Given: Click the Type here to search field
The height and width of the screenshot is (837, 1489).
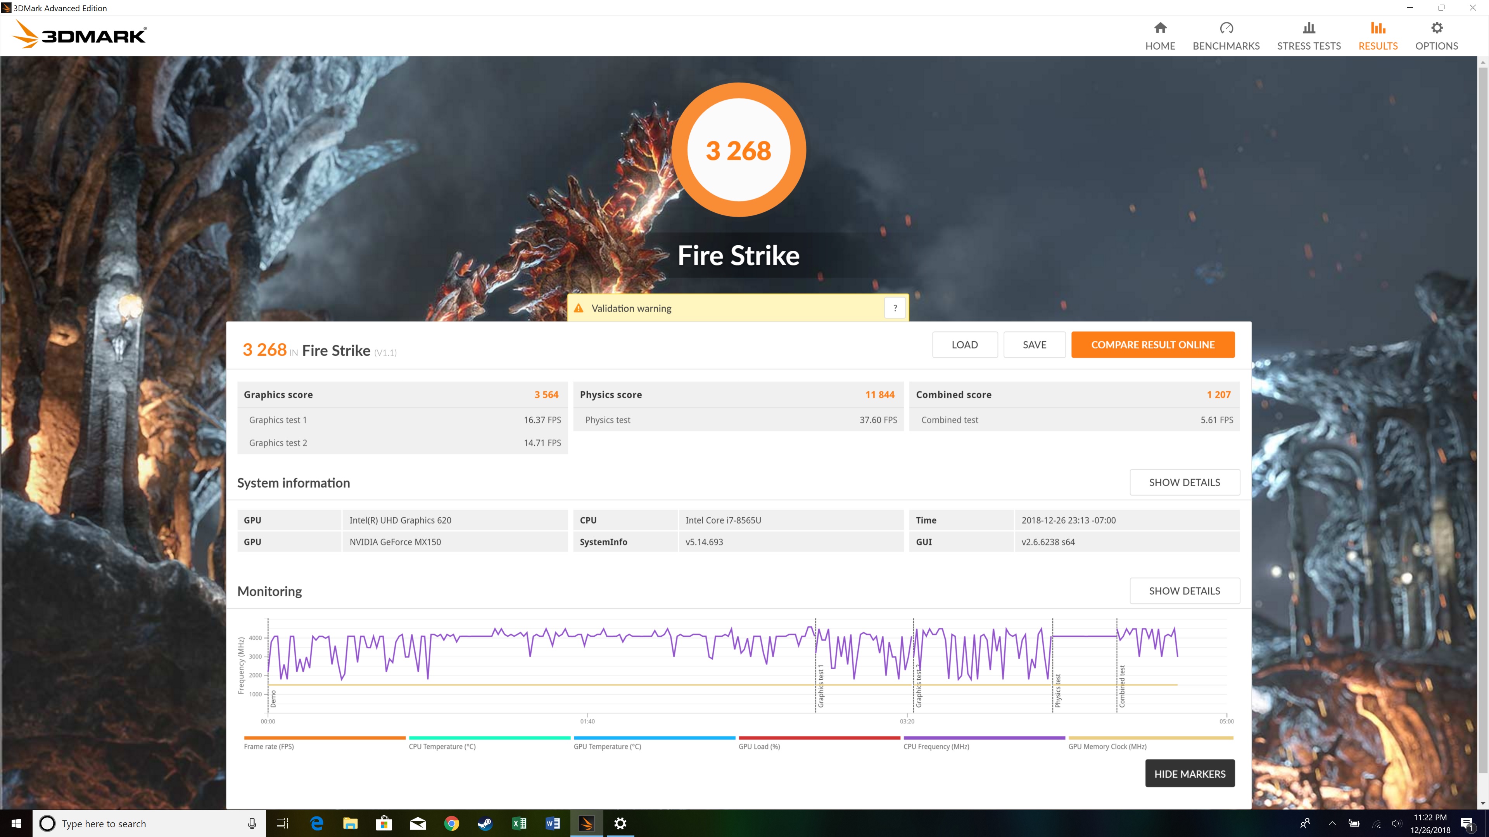Looking at the screenshot, I should (149, 823).
